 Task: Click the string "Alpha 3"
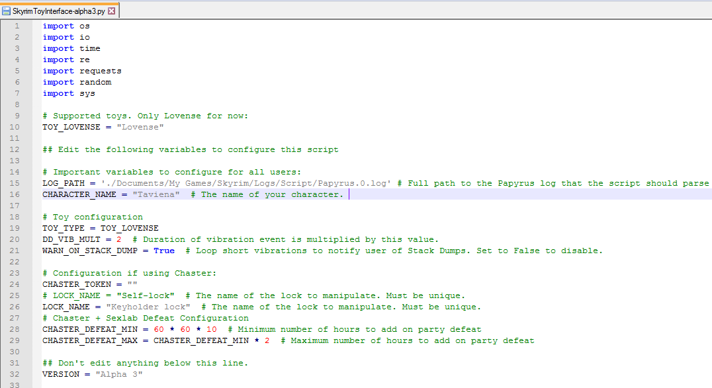[119, 374]
